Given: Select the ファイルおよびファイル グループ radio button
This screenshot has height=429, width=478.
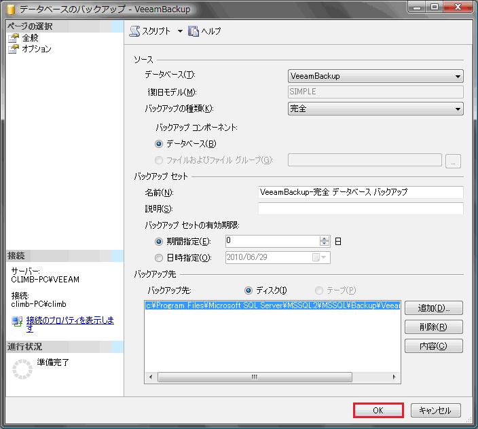Looking at the screenshot, I should click(x=159, y=160).
